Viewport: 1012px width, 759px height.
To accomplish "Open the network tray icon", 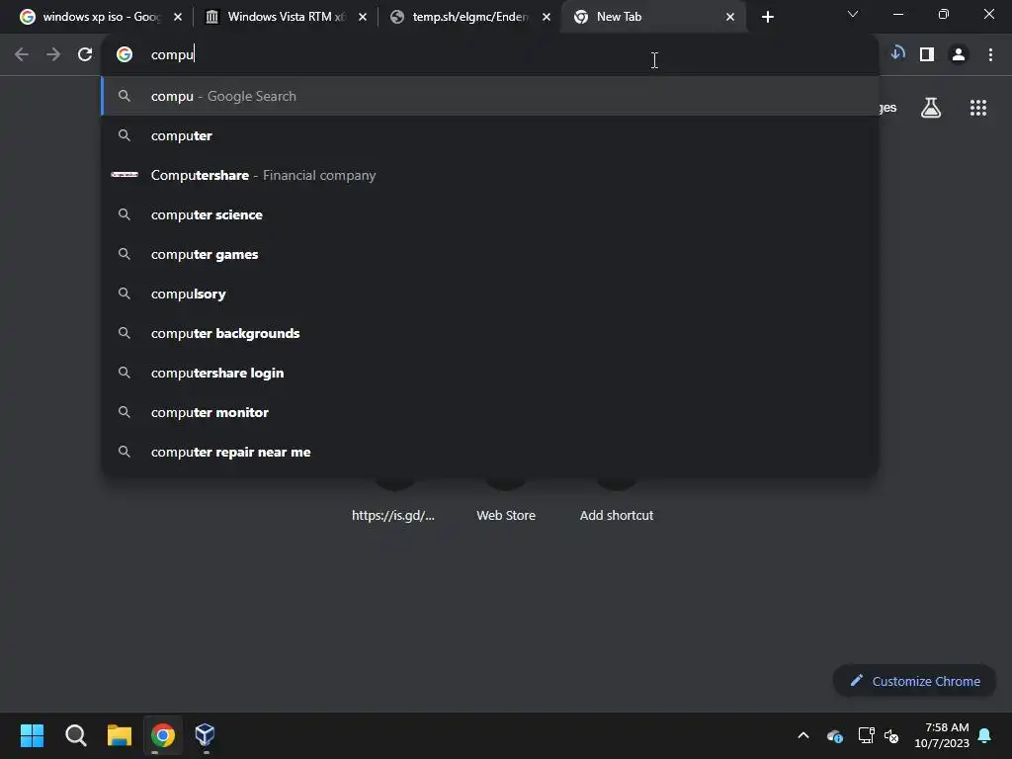I will click(866, 735).
